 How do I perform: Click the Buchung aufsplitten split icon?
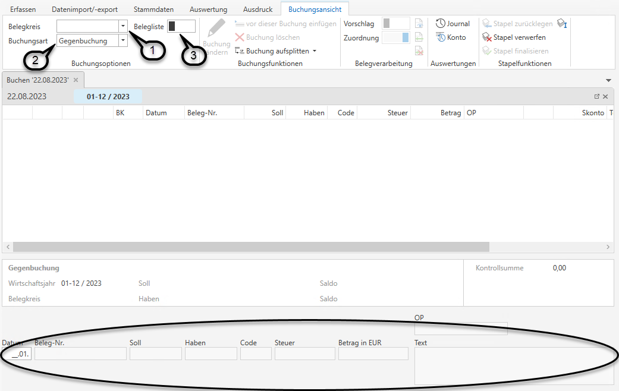point(240,51)
